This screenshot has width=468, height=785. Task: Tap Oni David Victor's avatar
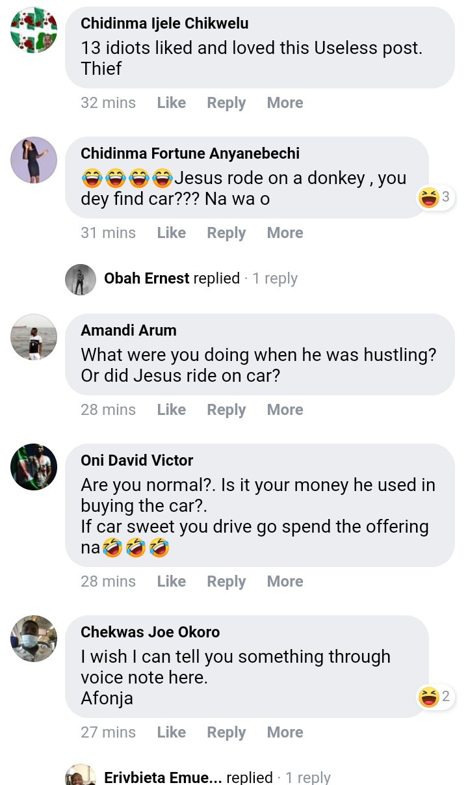tap(34, 466)
